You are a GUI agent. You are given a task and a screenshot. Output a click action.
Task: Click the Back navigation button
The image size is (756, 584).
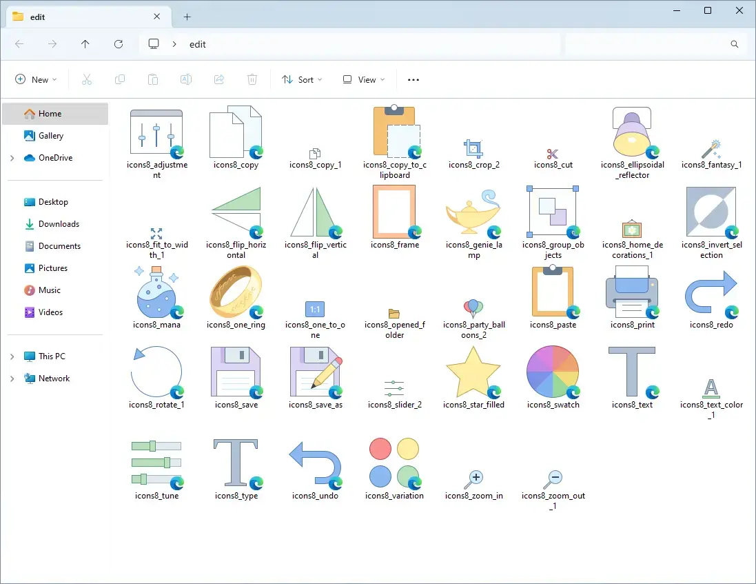point(19,43)
